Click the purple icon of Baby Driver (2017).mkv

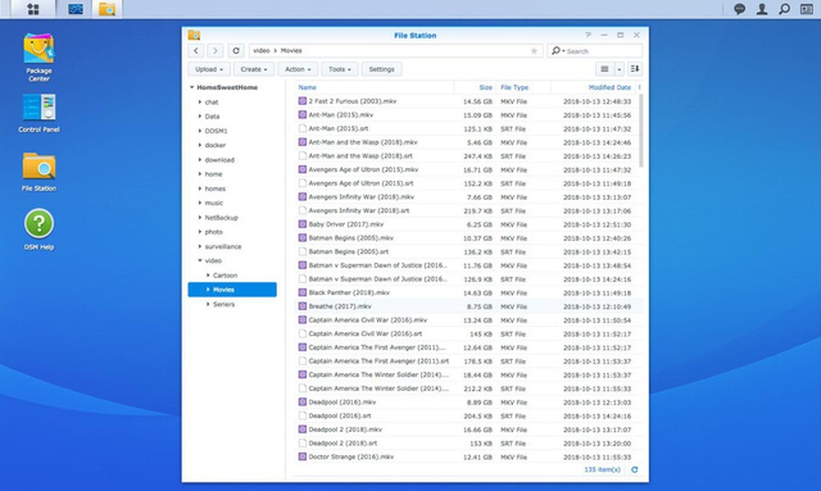coord(302,224)
